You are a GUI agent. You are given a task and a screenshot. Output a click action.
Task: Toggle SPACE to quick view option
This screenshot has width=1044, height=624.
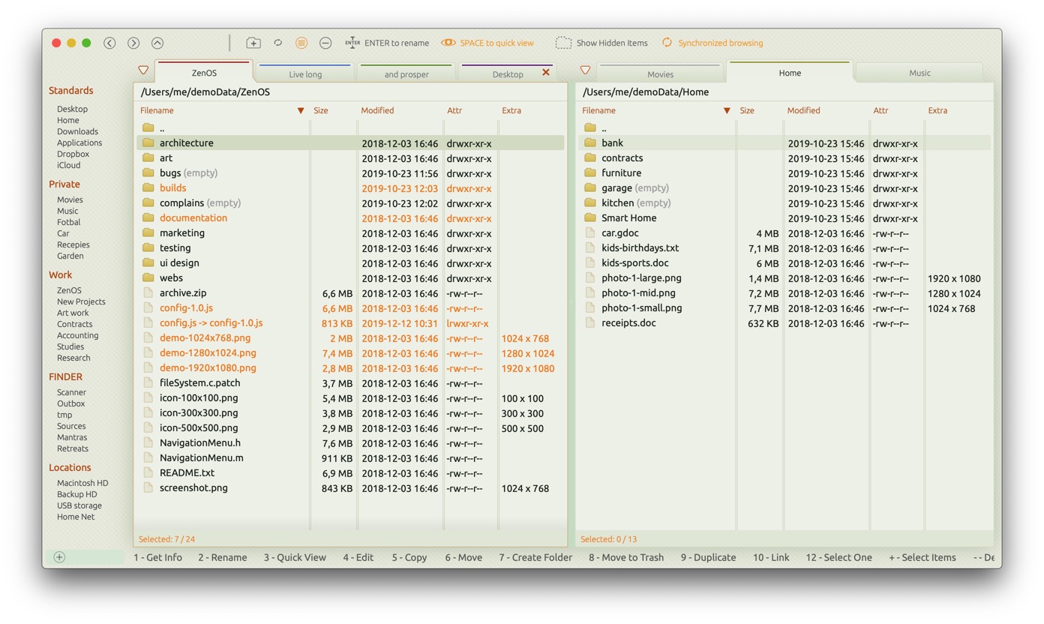click(487, 43)
